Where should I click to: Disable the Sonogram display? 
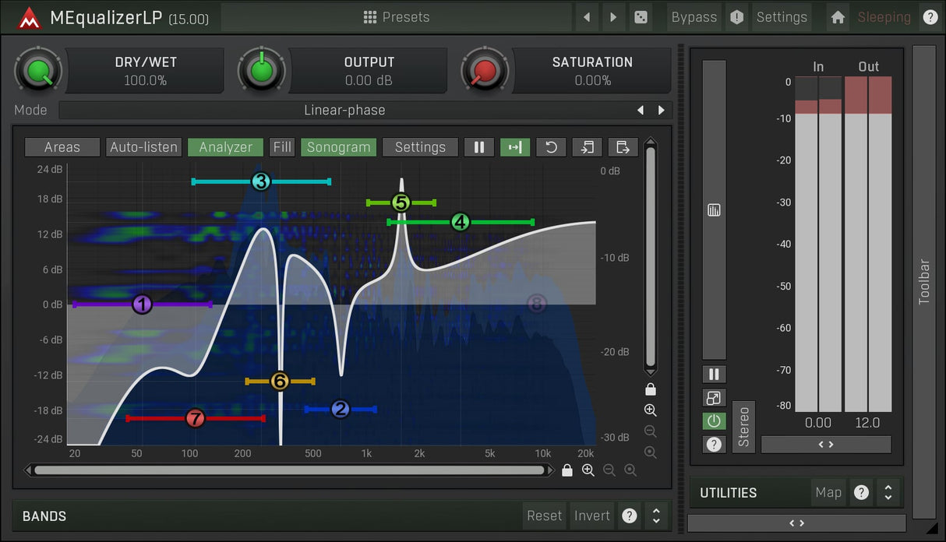click(338, 147)
